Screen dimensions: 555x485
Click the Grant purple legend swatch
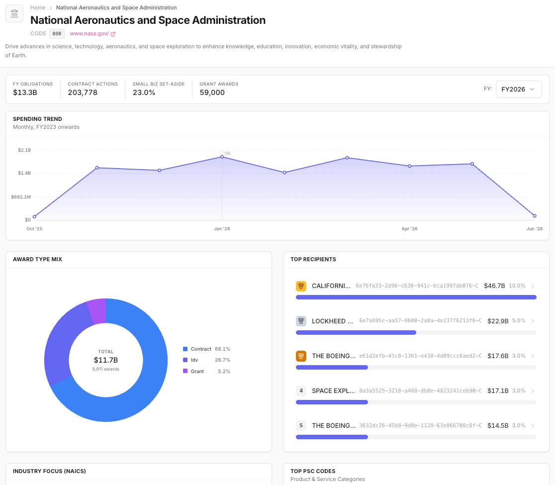point(185,371)
